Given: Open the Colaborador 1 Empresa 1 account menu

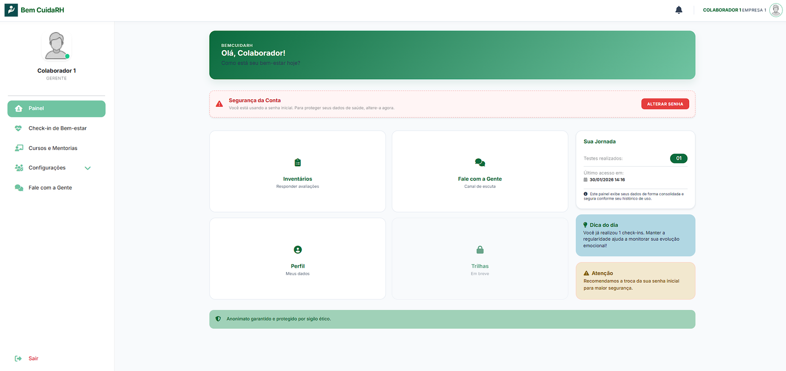Looking at the screenshot, I should pyautogui.click(x=734, y=10).
